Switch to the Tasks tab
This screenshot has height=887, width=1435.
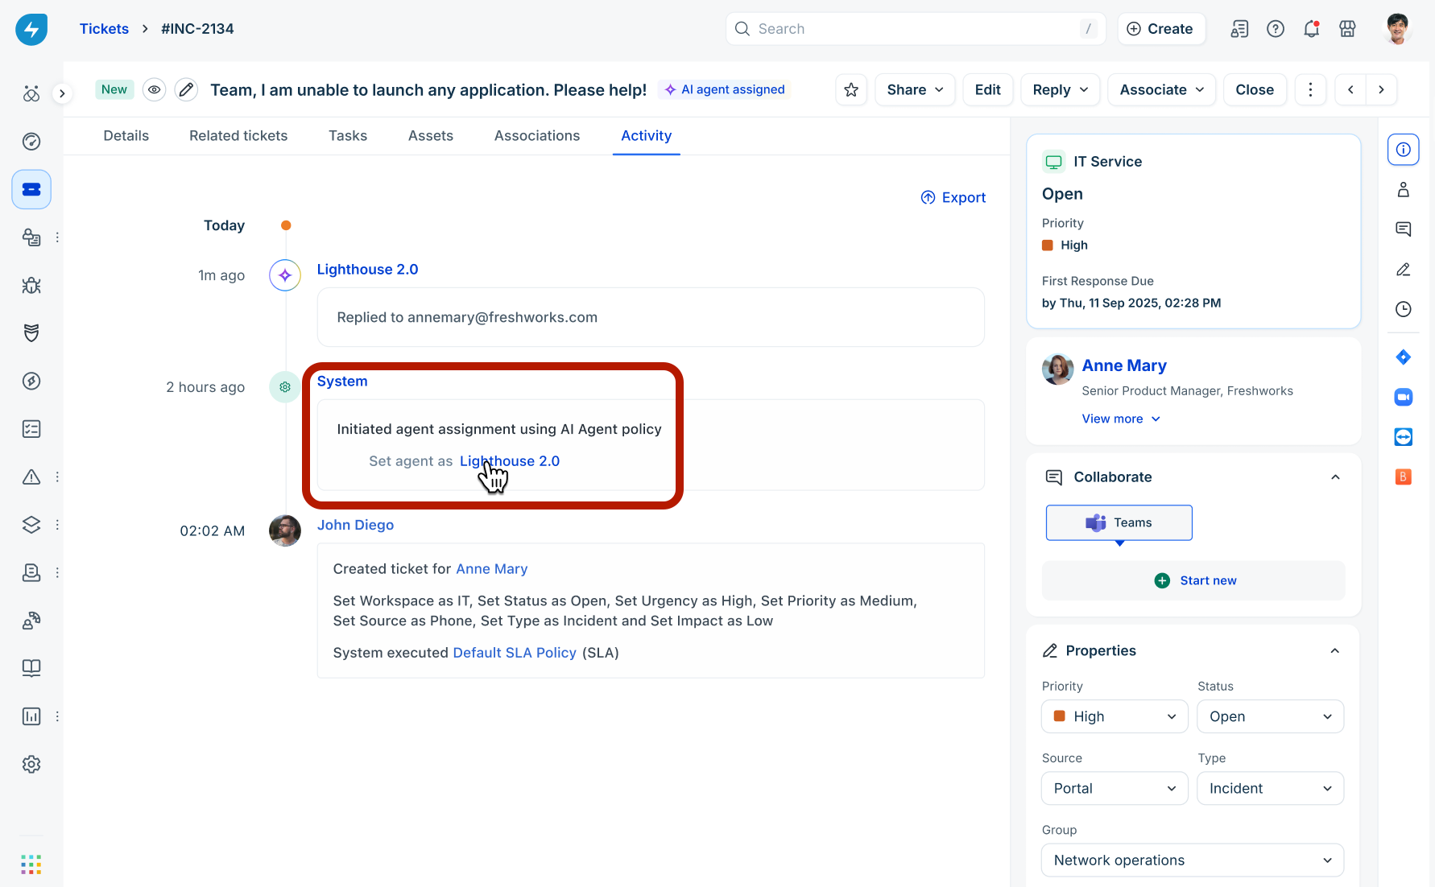[x=348, y=136]
